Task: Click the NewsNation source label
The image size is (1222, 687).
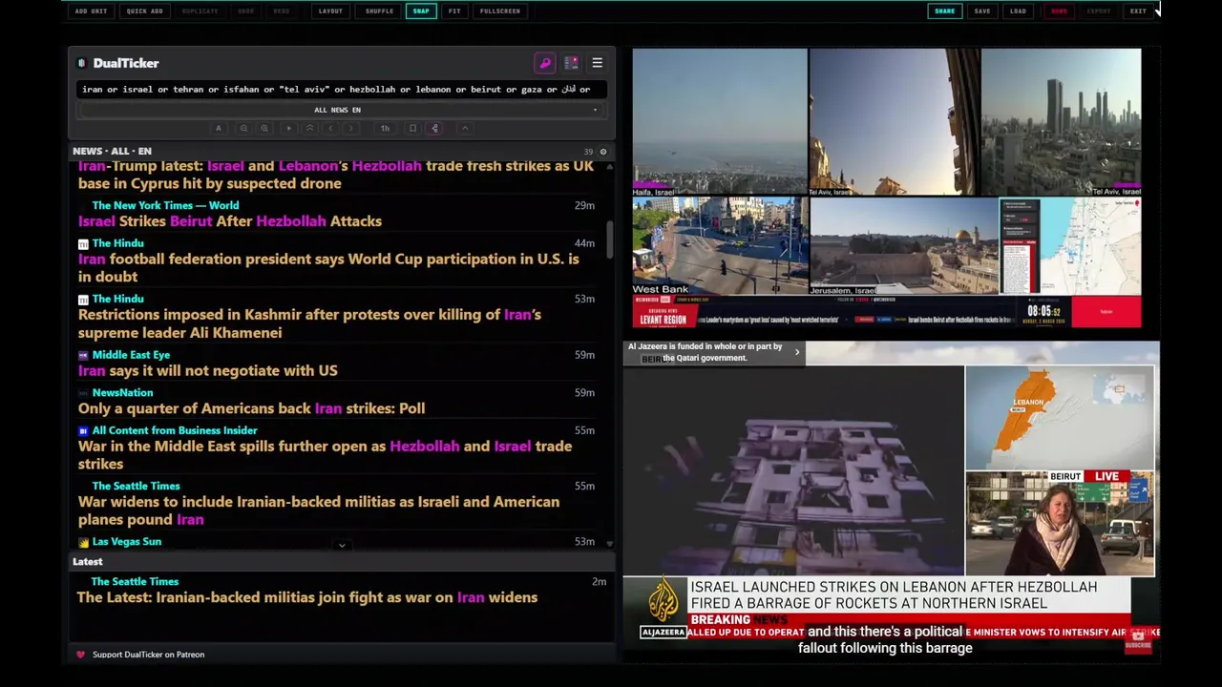Action: pos(122,392)
